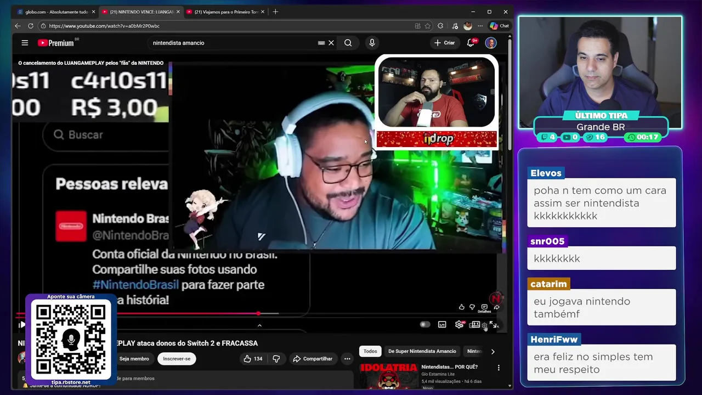Switch to 'NINTENDO VENCE: LUANGAM' tab
The width and height of the screenshot is (702, 395).
pyautogui.click(x=141, y=12)
